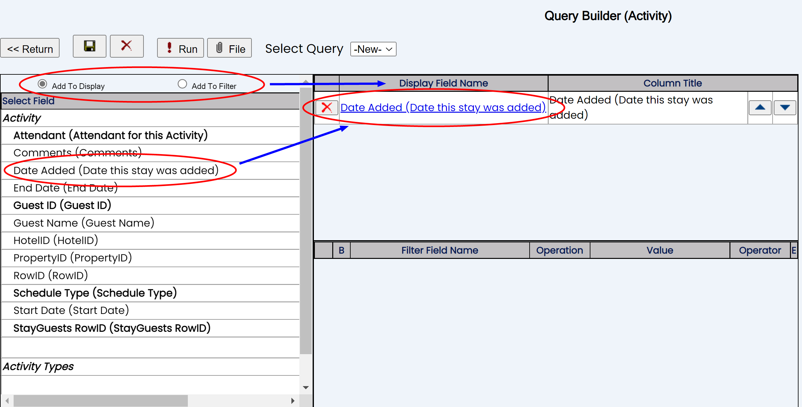The width and height of the screenshot is (802, 407).
Task: Click the Column Title cell for Date Added
Action: coord(648,108)
